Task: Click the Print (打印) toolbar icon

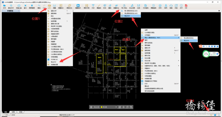Action: 160,7
